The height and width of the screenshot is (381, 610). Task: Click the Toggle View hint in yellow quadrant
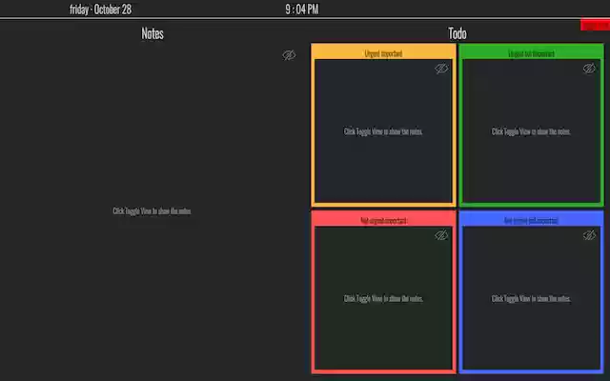(383, 131)
